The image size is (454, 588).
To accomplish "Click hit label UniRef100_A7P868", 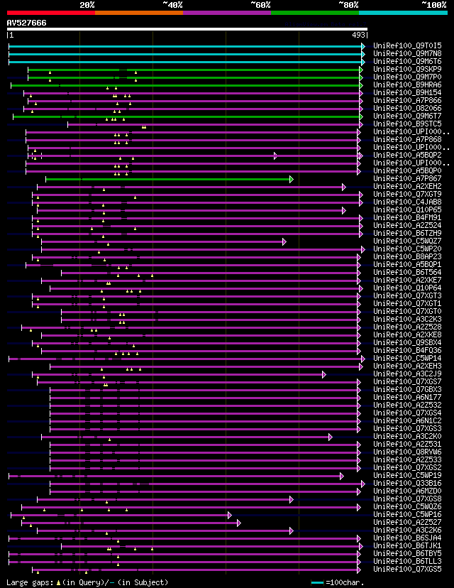I will click(x=407, y=139).
